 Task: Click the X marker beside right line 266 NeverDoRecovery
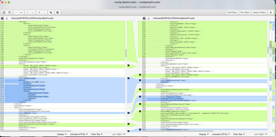point(140,104)
